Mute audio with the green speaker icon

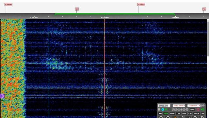(202, 109)
